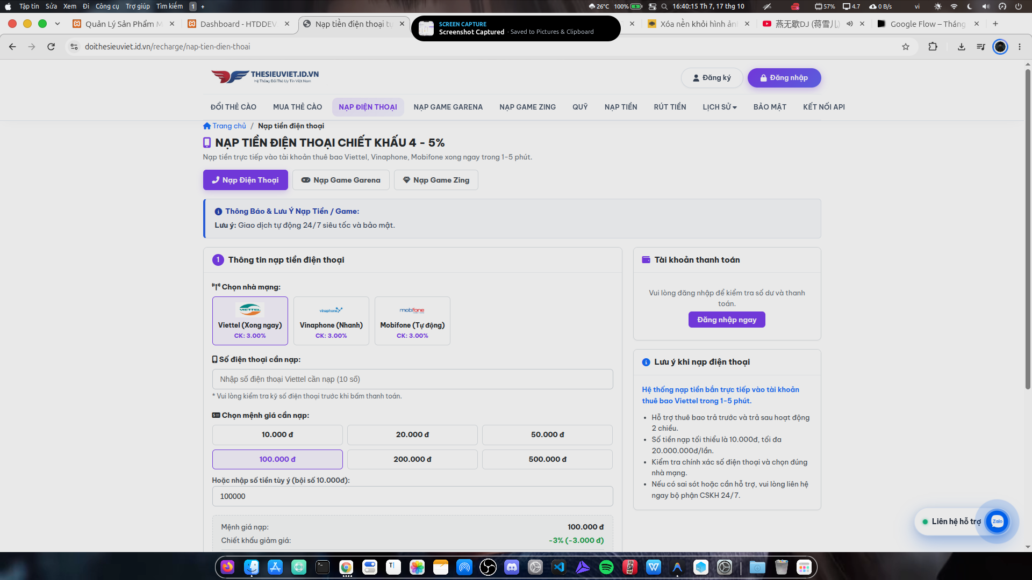Image resolution: width=1032 pixels, height=580 pixels.
Task: Expand the LỊCH SỬ dropdown menu
Action: tap(720, 107)
